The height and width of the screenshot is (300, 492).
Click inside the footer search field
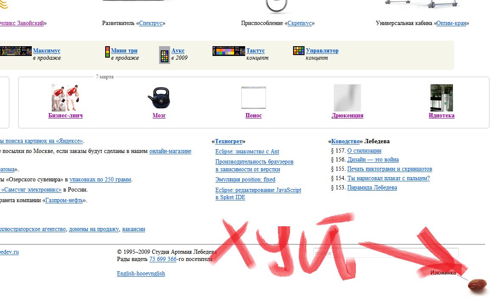click(x=386, y=253)
